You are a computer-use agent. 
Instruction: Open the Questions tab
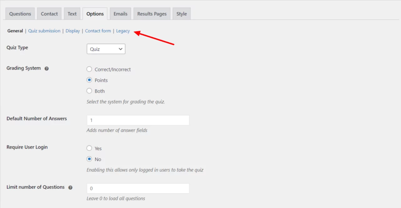[20, 14]
